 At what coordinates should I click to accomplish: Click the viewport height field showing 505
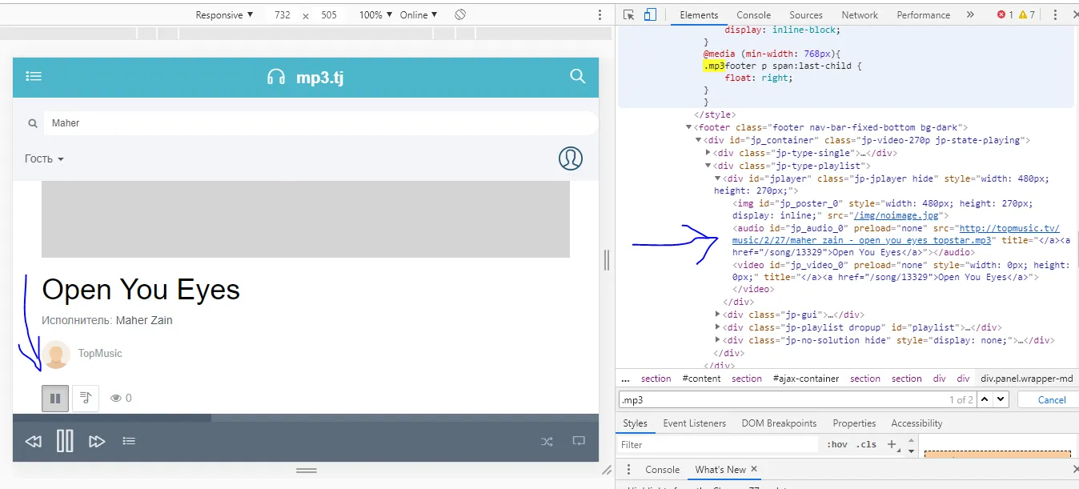coord(329,15)
